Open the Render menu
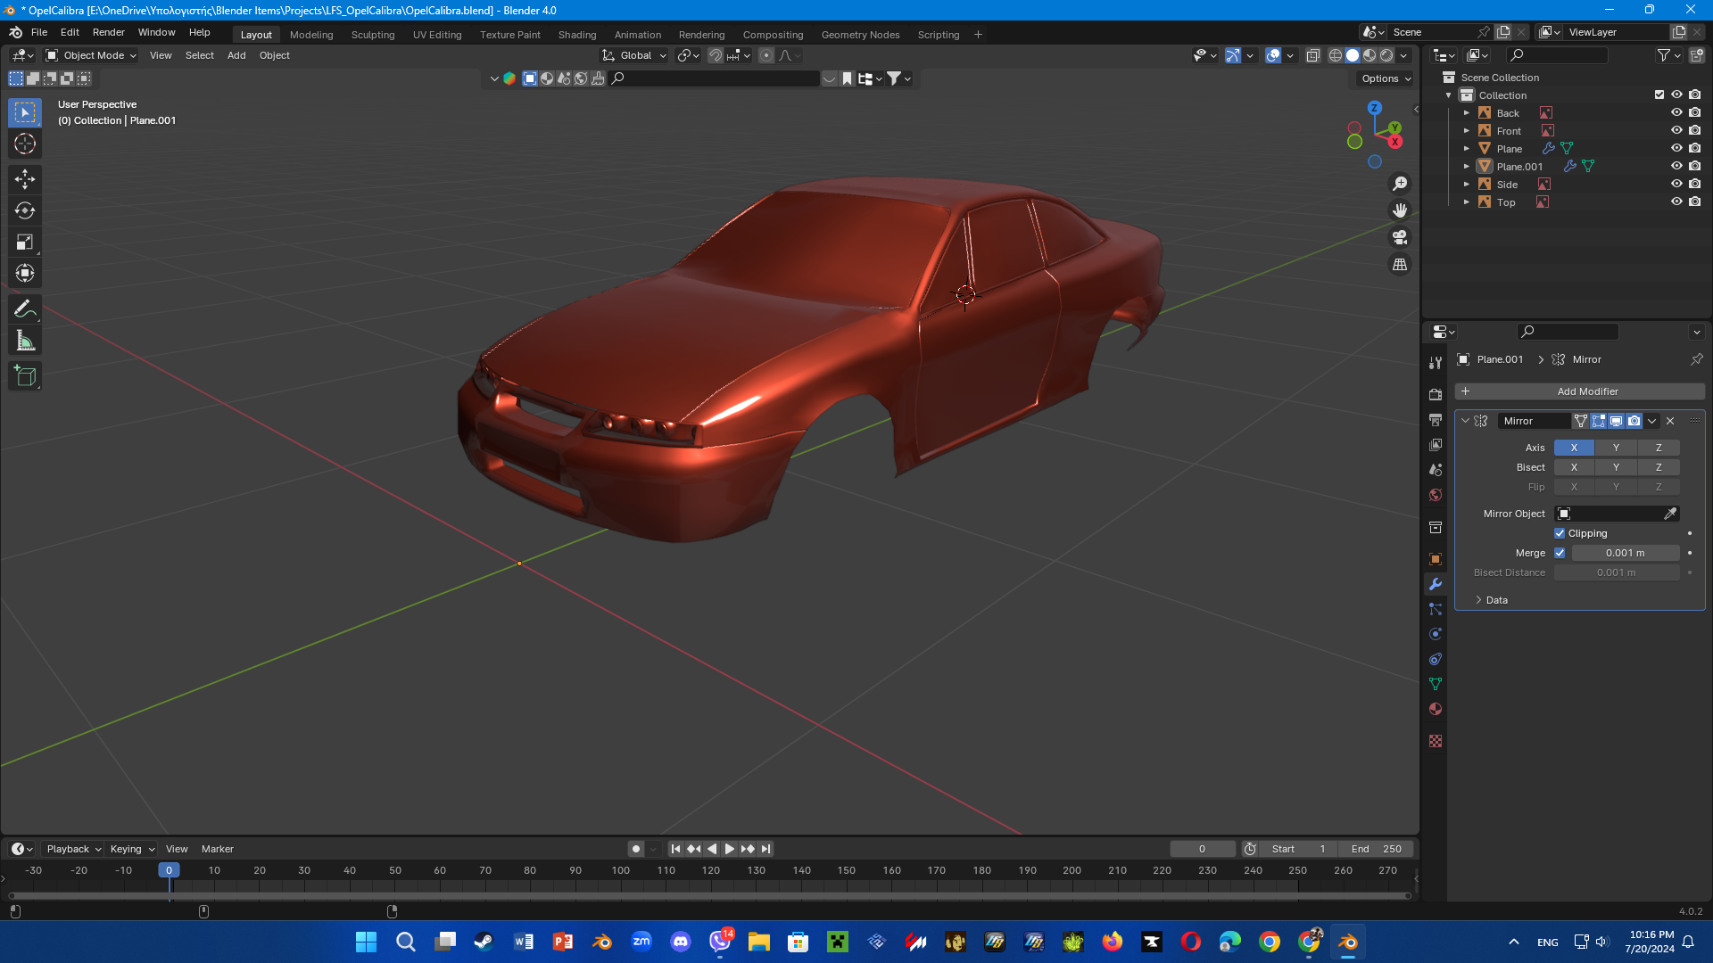This screenshot has width=1713, height=963. (108, 32)
